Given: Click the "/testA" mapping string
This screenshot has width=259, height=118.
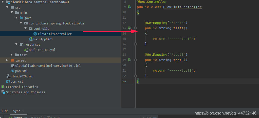Looking at the screenshot, I should point(177,23).
